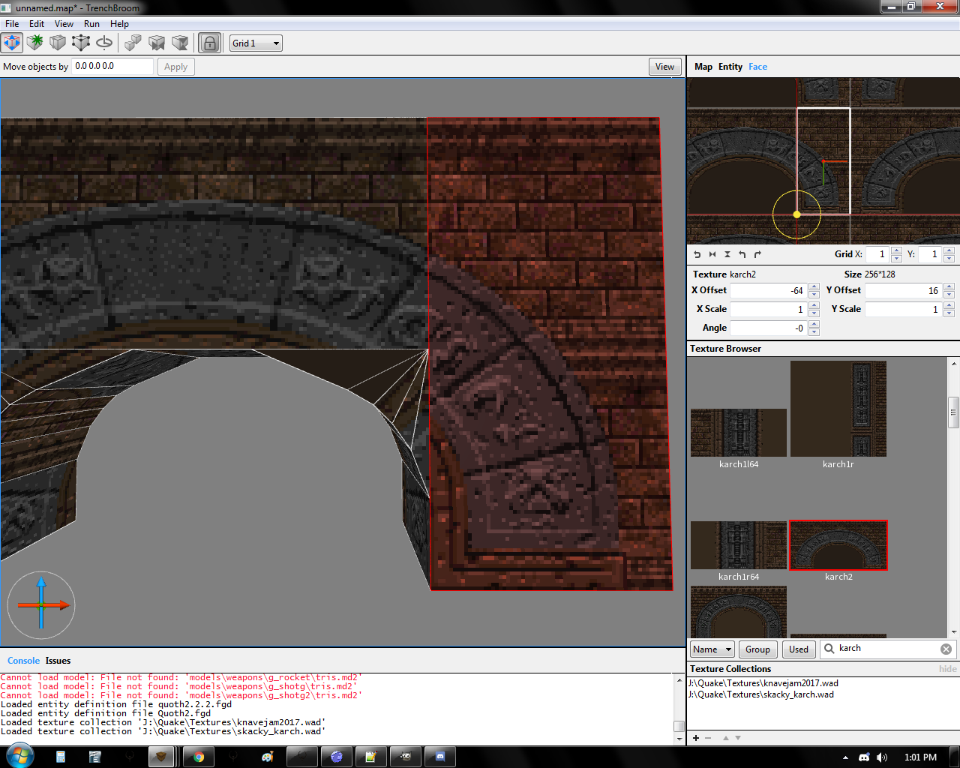Click the Apply button for move objects
Image resolution: width=960 pixels, height=768 pixels.
click(176, 67)
